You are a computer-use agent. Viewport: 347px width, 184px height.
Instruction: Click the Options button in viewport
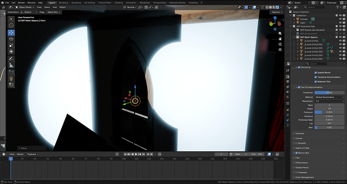click(277, 12)
